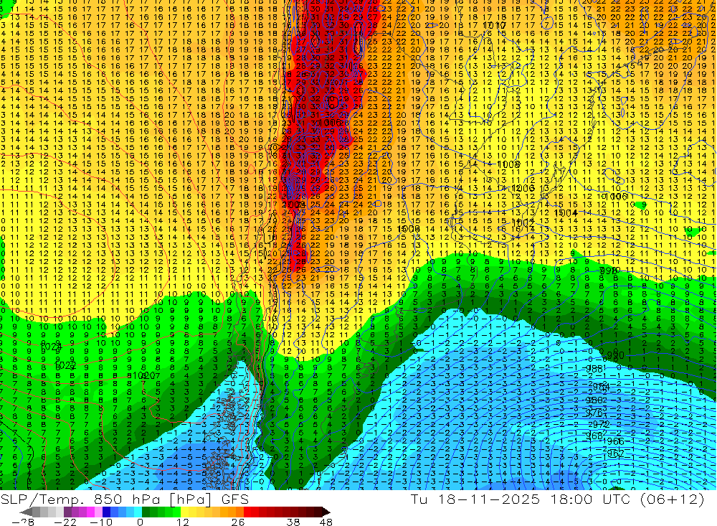Click the purple segment of the temperature color bar
Image resolution: width=717 pixels, height=526 pixels.
click(x=75, y=512)
